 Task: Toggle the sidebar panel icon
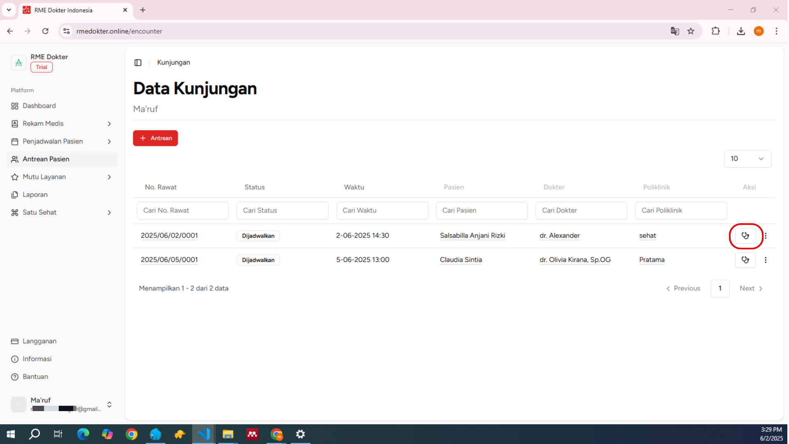tap(138, 62)
